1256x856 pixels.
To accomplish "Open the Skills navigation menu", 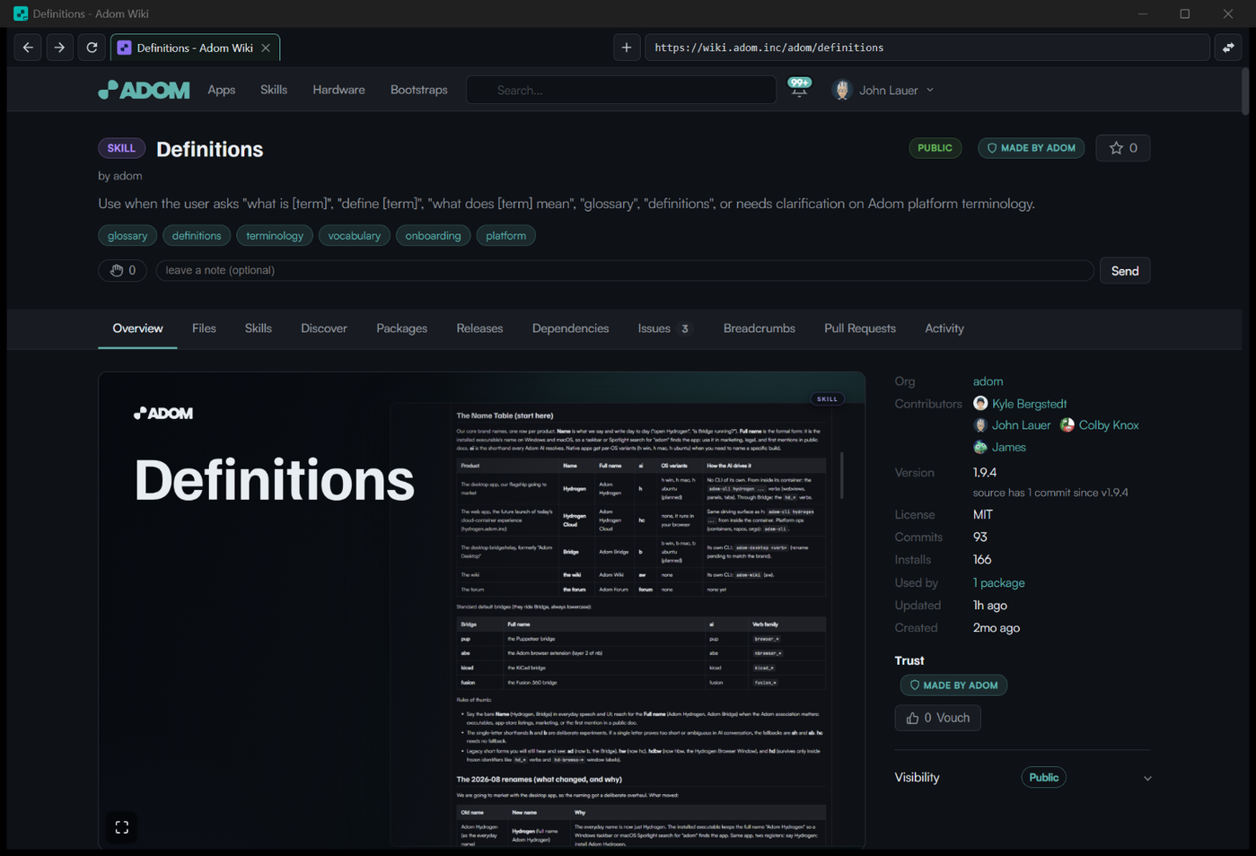I will point(274,90).
